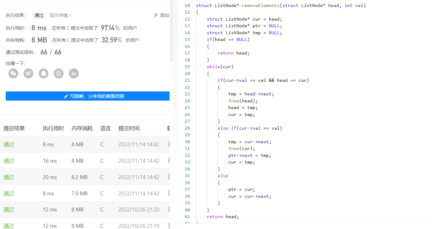
Task: Click the 通过 result badge
Action: coord(39,15)
